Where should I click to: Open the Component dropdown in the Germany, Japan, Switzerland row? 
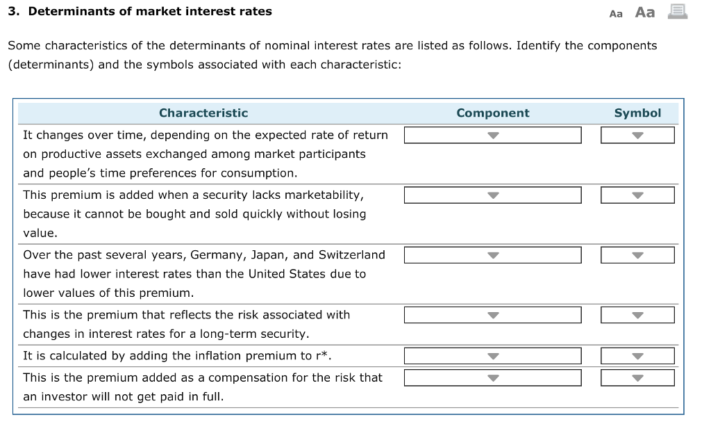coord(492,254)
